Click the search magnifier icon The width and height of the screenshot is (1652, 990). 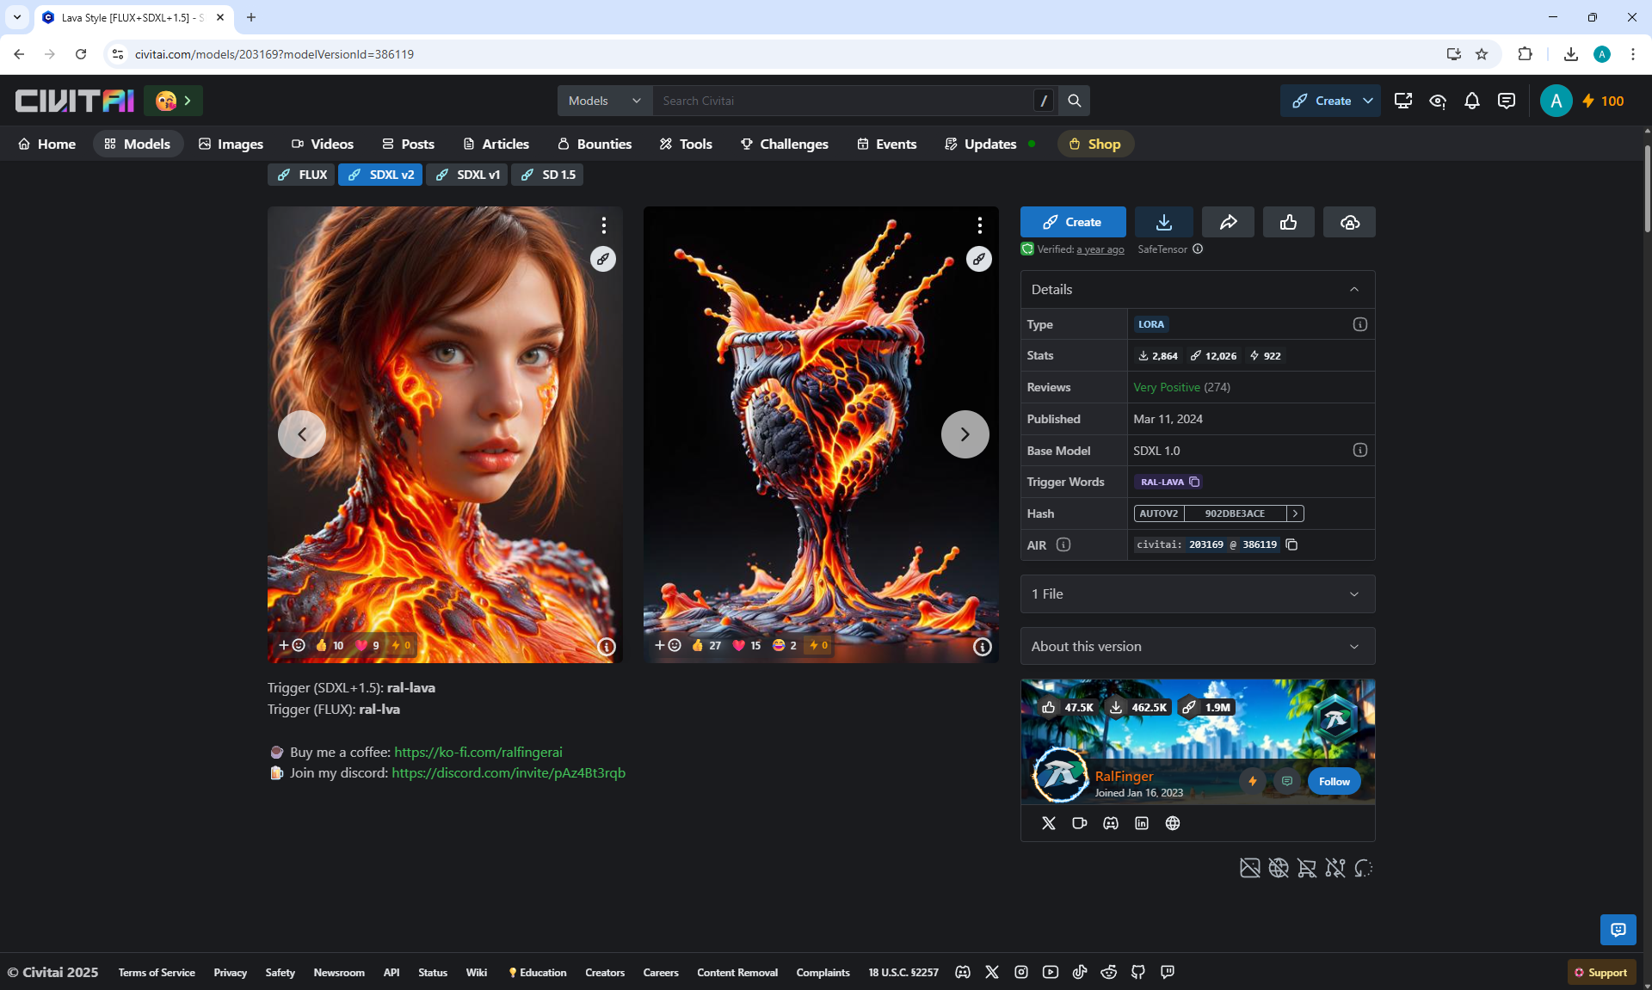pos(1074,101)
